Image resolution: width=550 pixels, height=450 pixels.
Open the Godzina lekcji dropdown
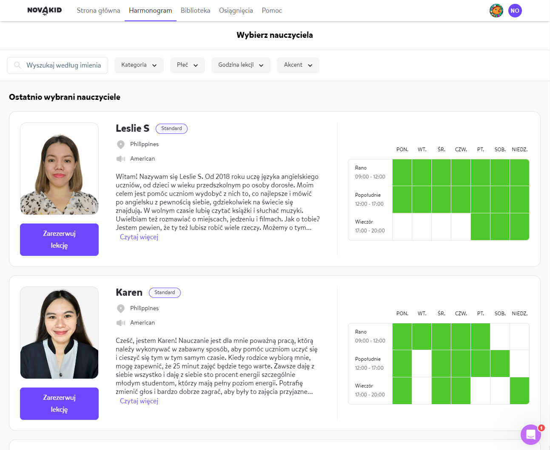(241, 65)
